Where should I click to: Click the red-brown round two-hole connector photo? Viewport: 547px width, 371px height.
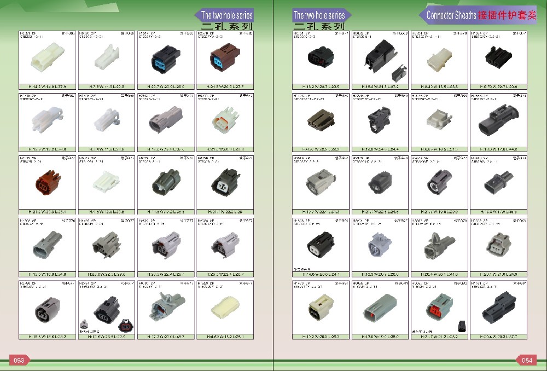pos(48,183)
